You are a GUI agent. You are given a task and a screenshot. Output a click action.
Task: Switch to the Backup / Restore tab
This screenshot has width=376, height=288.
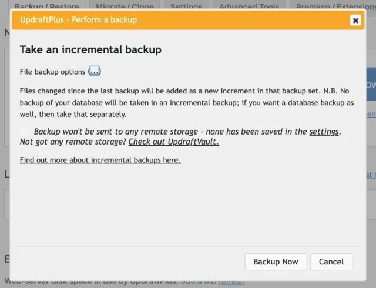click(x=46, y=6)
